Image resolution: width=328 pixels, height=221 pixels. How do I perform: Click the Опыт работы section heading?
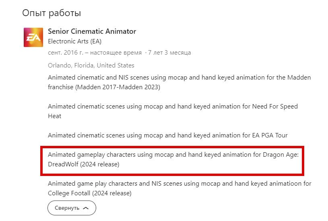coord(51,13)
